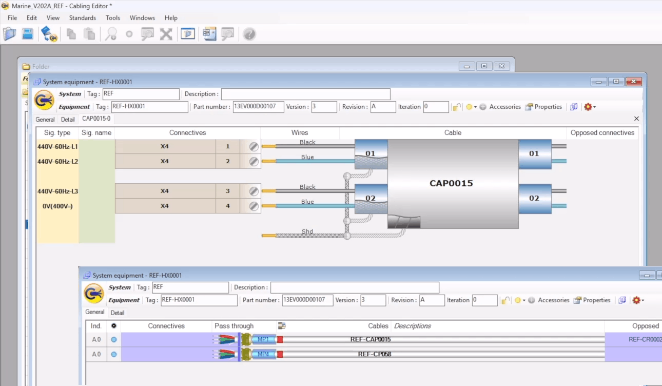Click Accessories button in upper equipment window
Viewport: 662px width, 386px height.
pos(500,107)
